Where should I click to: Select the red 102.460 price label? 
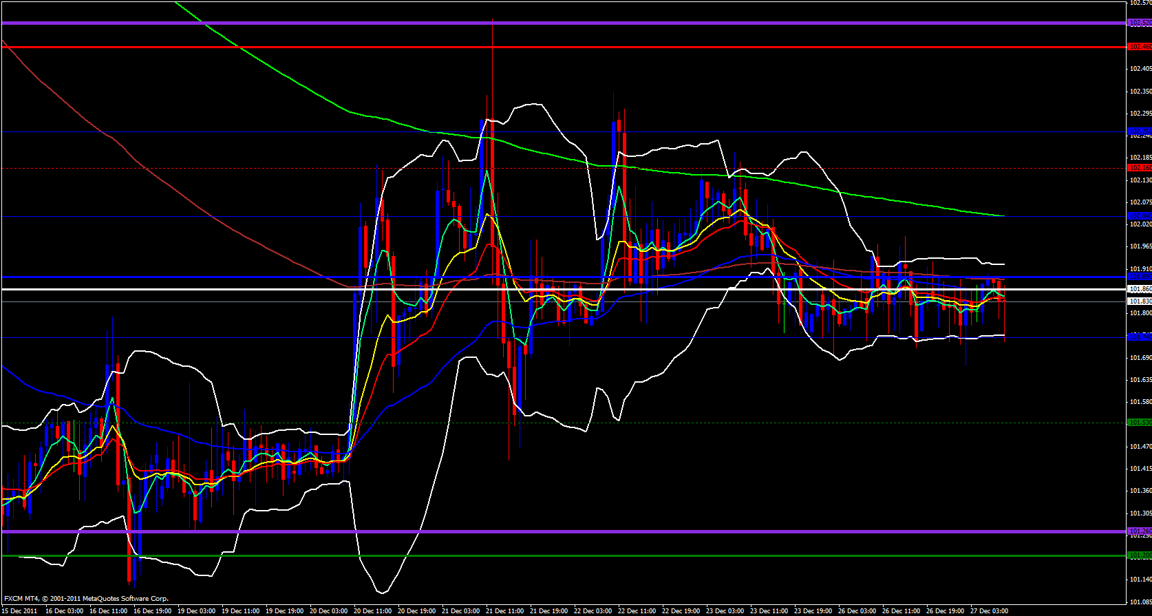[1140, 47]
